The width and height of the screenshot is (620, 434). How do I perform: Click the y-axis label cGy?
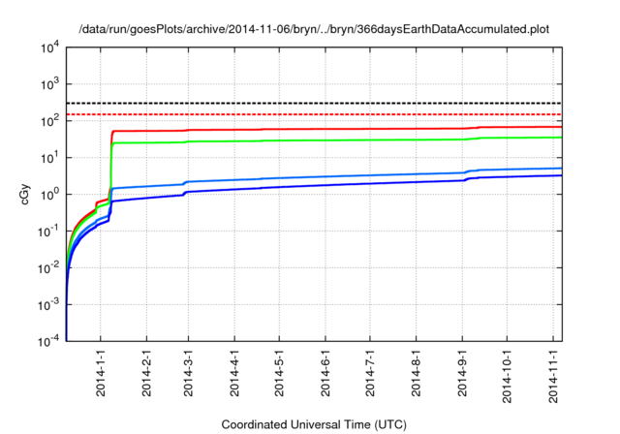(x=24, y=194)
